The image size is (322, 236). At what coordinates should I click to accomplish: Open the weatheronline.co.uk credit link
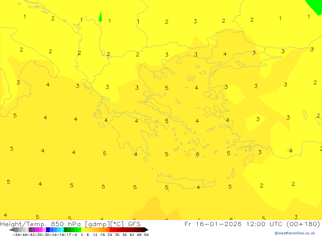295,233
